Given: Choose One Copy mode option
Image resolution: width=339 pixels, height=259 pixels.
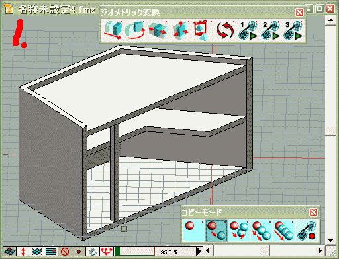Looking at the screenshot, I should point(217,230).
